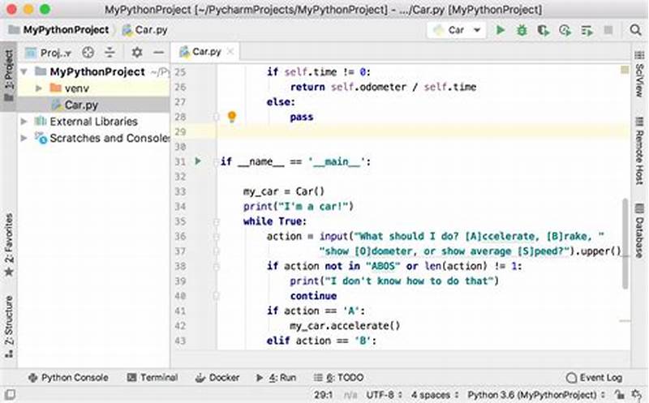Image resolution: width=649 pixels, height=403 pixels.
Task: Expand the venv folder
Action: tap(38, 88)
